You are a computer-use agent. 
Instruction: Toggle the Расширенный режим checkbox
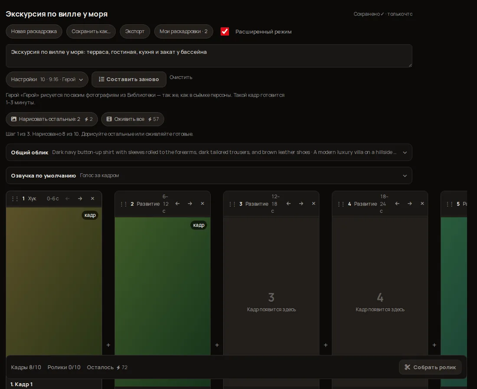[x=225, y=31]
